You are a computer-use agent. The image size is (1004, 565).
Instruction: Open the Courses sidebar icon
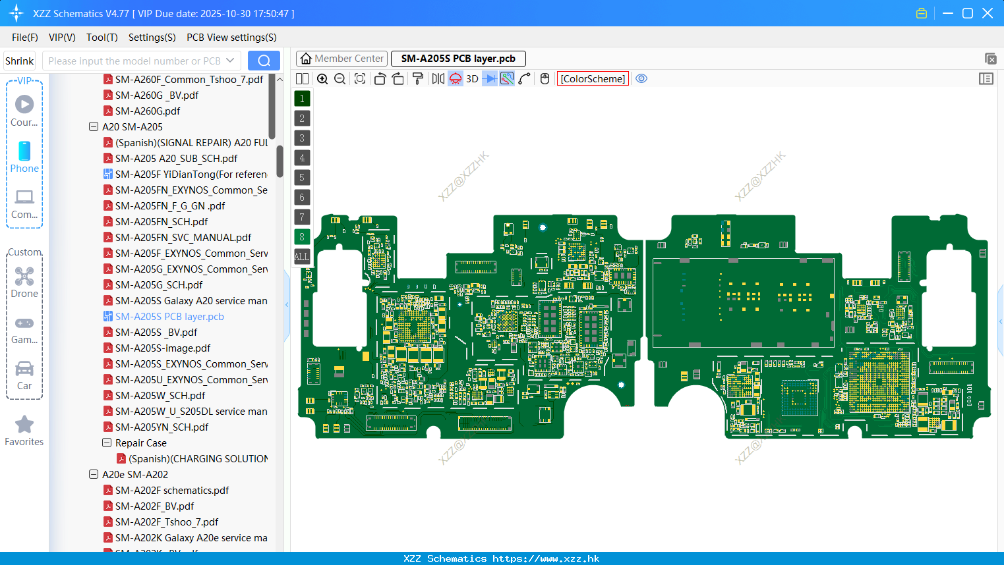click(x=24, y=111)
